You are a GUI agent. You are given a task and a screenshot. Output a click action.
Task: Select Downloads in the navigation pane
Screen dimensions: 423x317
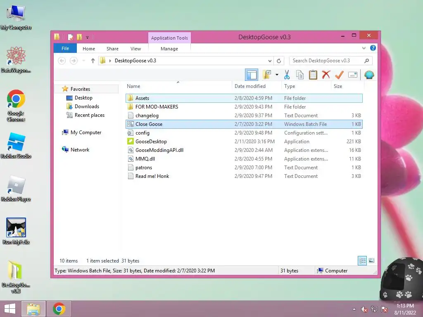click(x=87, y=106)
